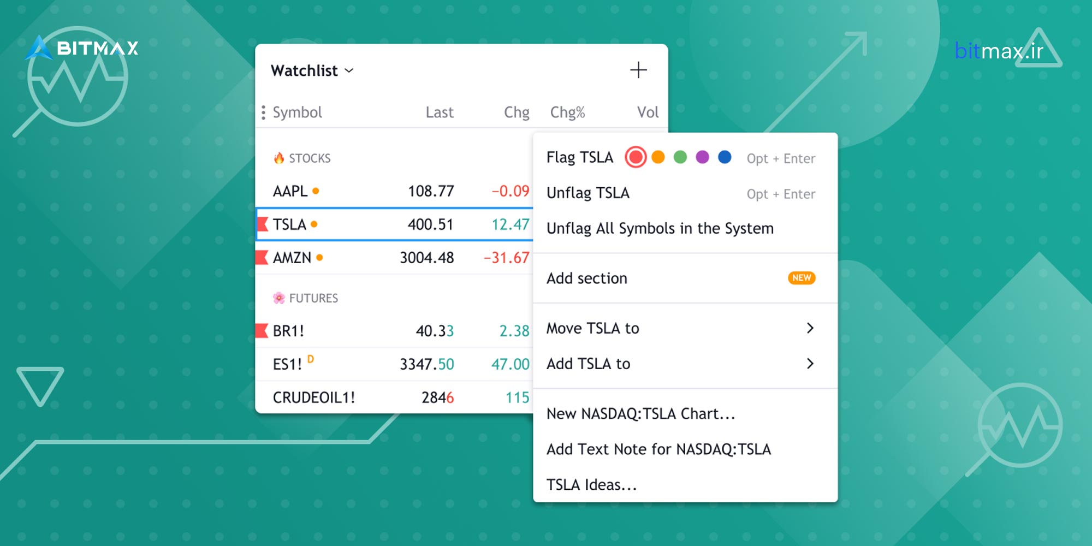The width and height of the screenshot is (1092, 546).
Task: Select the CRUDEOIL1! futures row
Action: point(394,397)
